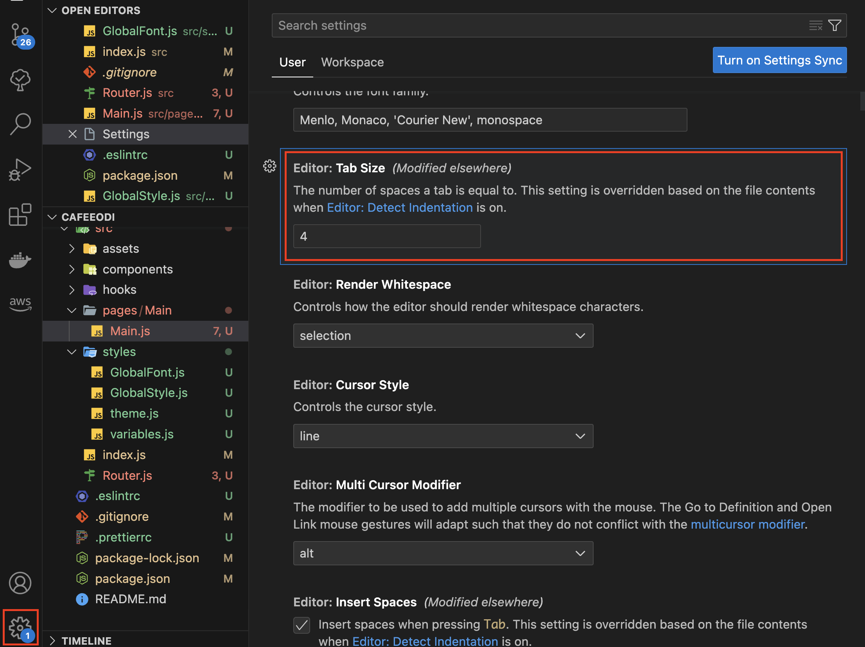The height and width of the screenshot is (647, 865).
Task: Open the Run and Debug view
Action: click(x=20, y=170)
